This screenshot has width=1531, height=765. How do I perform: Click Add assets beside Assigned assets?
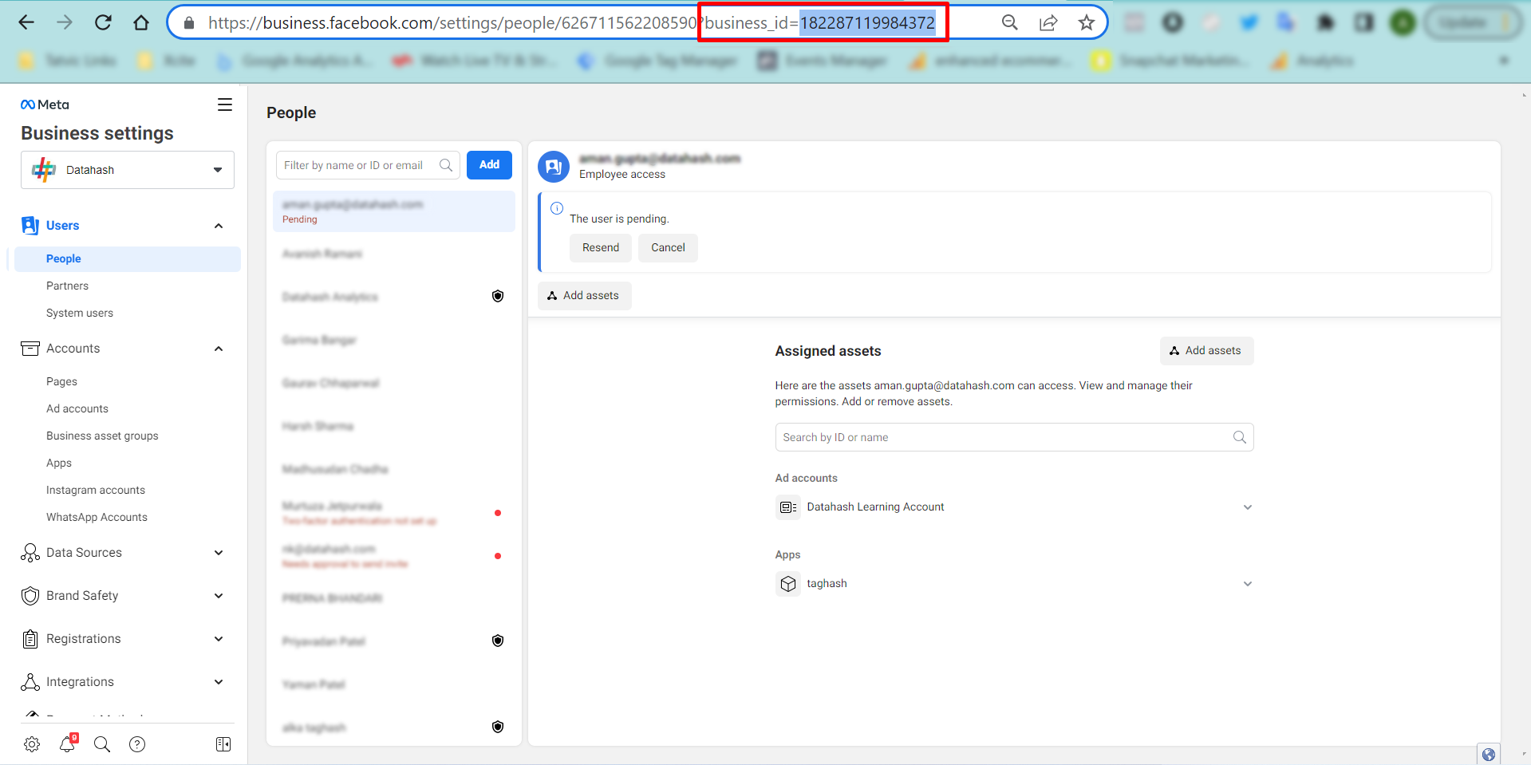point(1206,351)
